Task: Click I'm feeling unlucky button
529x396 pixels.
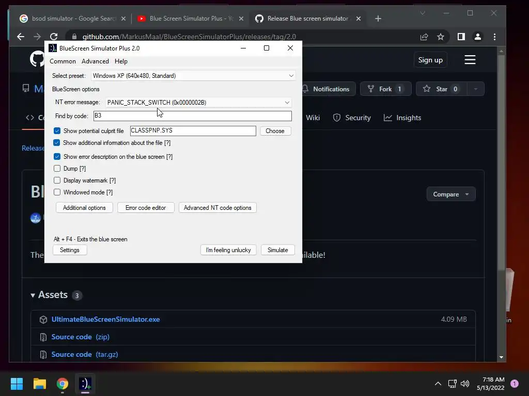Action: pos(228,250)
